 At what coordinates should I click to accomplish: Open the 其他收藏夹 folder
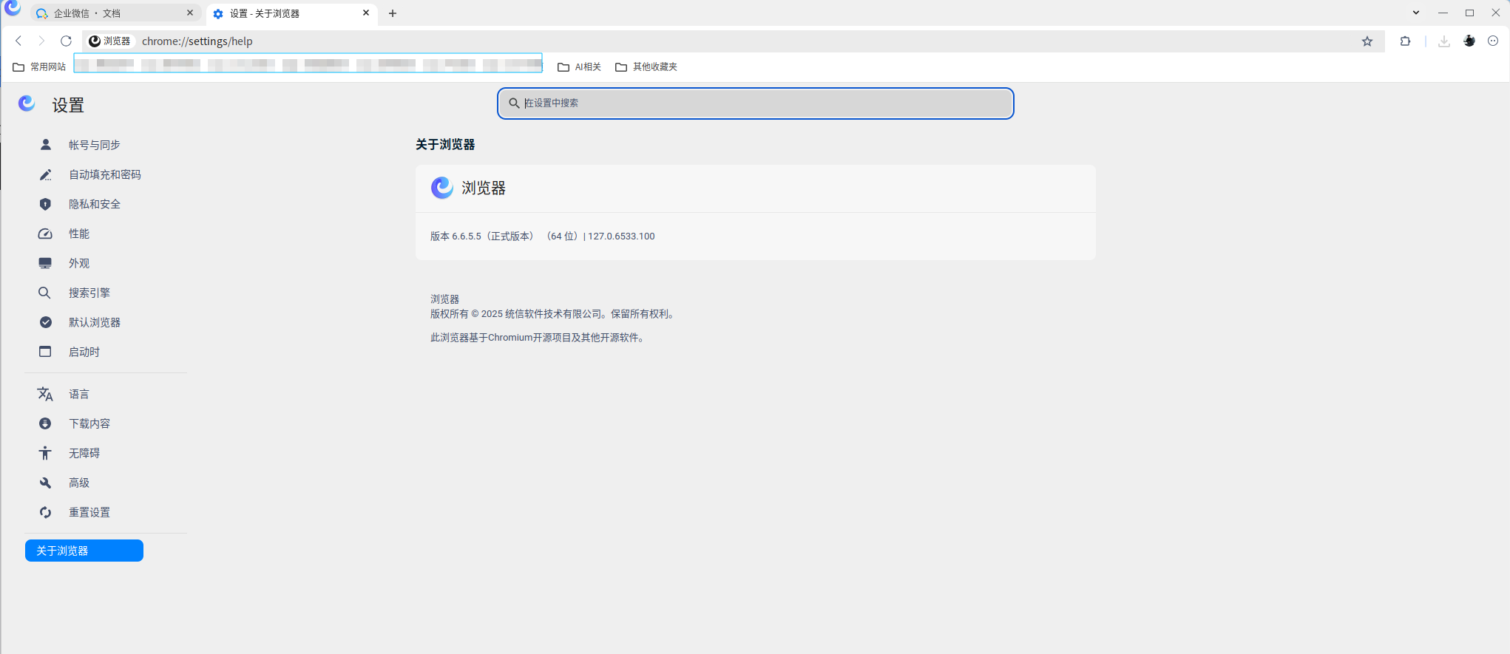click(646, 67)
